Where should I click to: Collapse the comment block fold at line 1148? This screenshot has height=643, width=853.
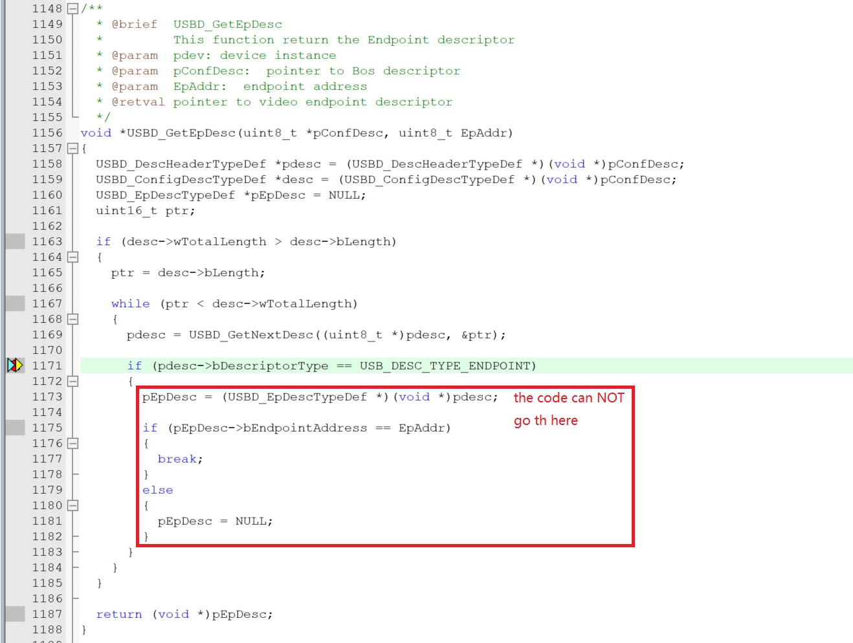[72, 8]
